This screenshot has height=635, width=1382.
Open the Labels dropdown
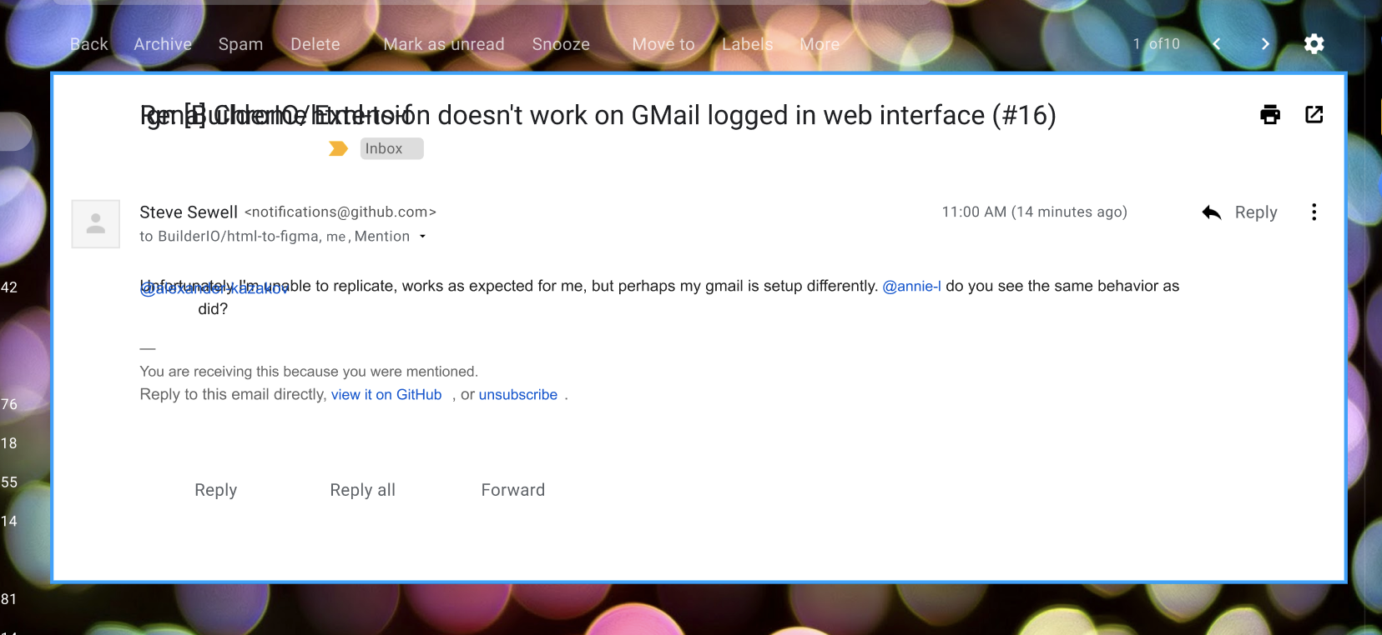pyautogui.click(x=747, y=43)
